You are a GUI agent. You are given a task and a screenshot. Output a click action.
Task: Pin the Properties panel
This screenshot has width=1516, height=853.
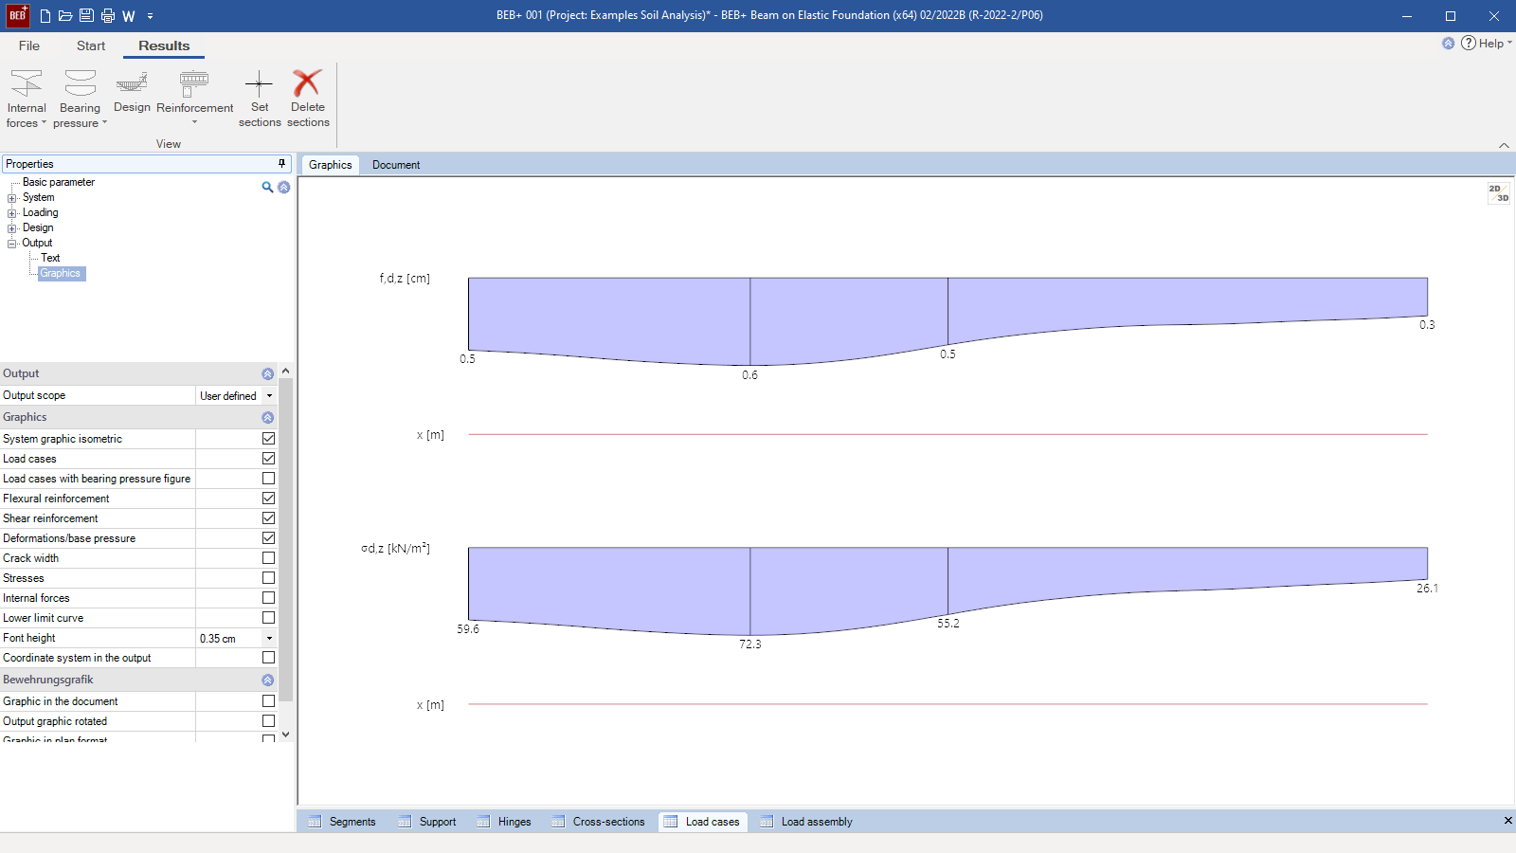pos(281,164)
